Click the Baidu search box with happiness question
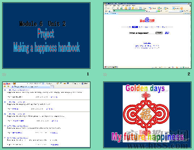The width and height of the screenshot is (194, 150). (142, 33)
